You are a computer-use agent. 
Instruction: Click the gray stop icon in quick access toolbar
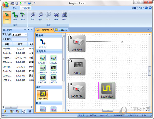click(25, 3)
